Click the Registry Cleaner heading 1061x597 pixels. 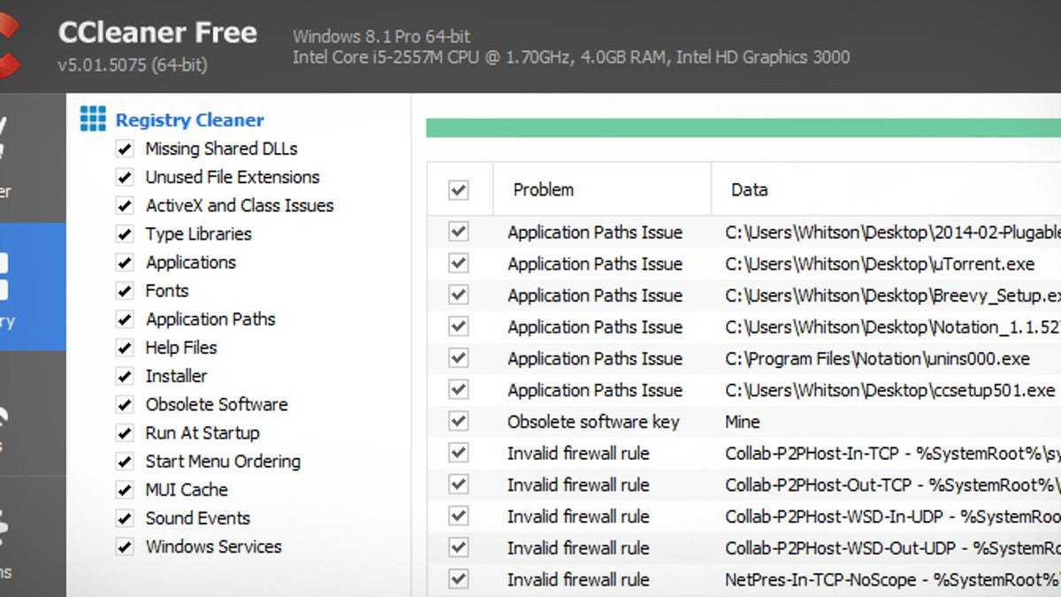(189, 120)
